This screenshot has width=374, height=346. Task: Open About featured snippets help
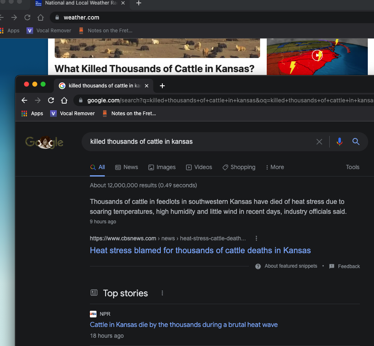pos(291,266)
